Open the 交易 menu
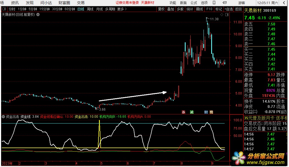Viewport: 289px width, 167px height. [x=81, y=3]
